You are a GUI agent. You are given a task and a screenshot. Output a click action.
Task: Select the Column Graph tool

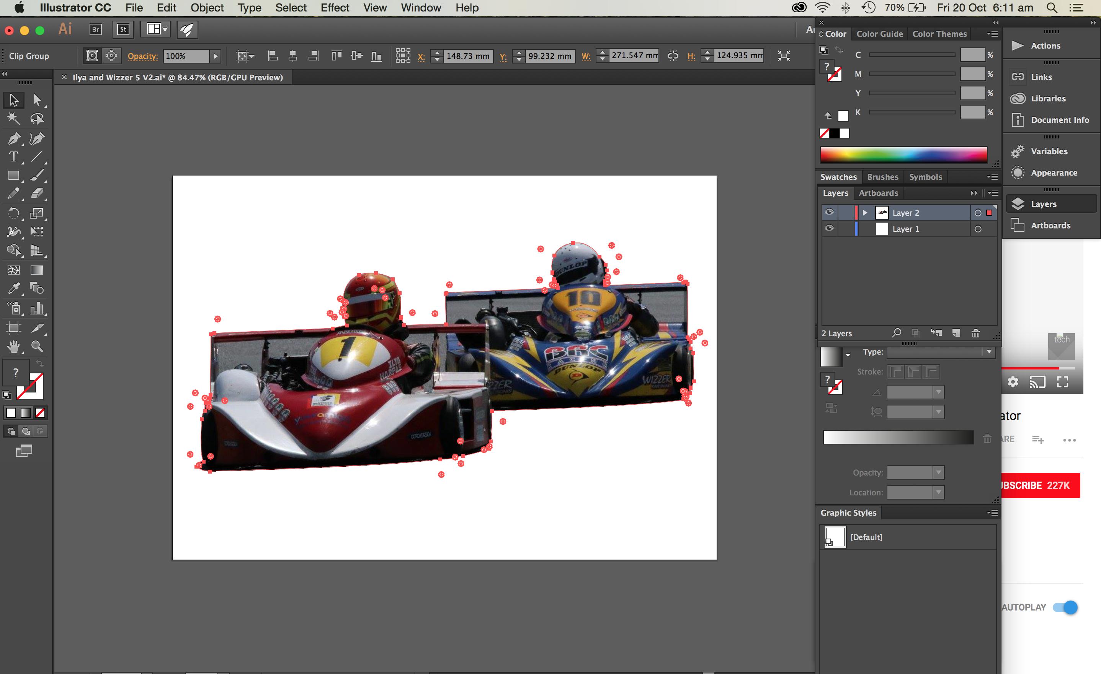(37, 308)
